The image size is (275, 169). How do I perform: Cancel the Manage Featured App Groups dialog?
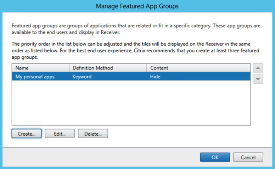(248, 157)
